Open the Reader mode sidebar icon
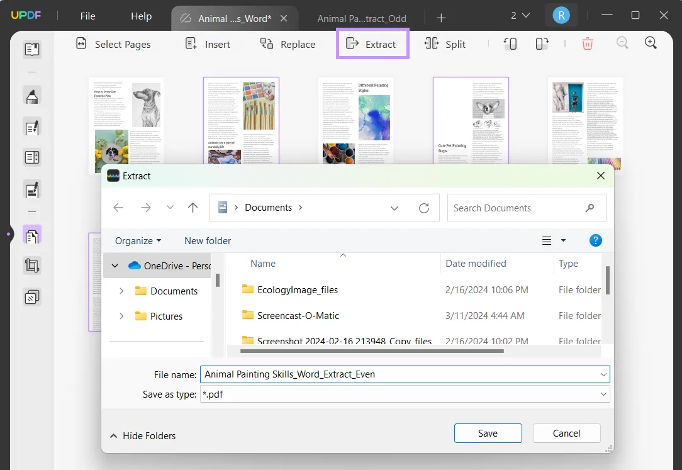682x470 pixels. [31, 50]
